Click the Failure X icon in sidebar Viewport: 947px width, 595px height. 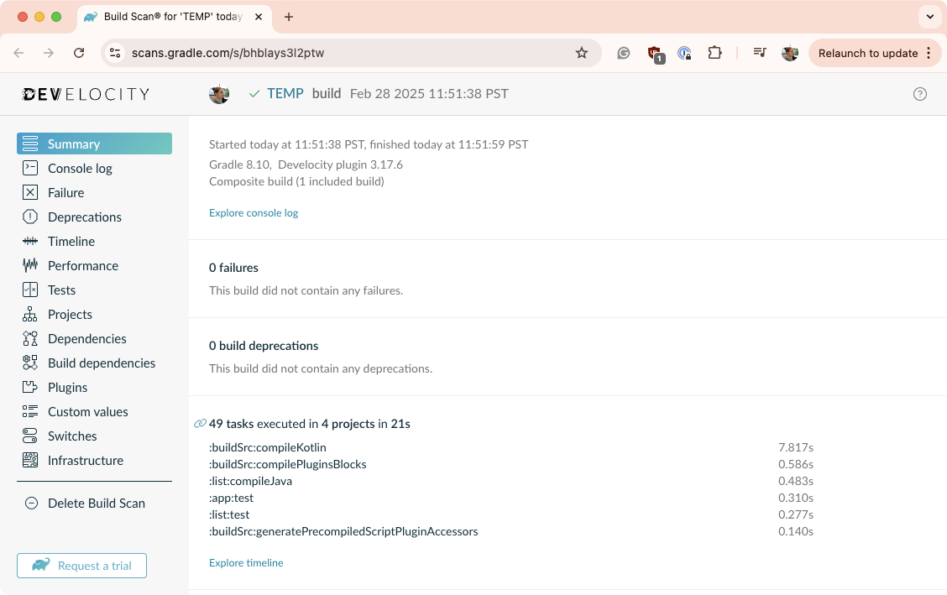coord(30,193)
